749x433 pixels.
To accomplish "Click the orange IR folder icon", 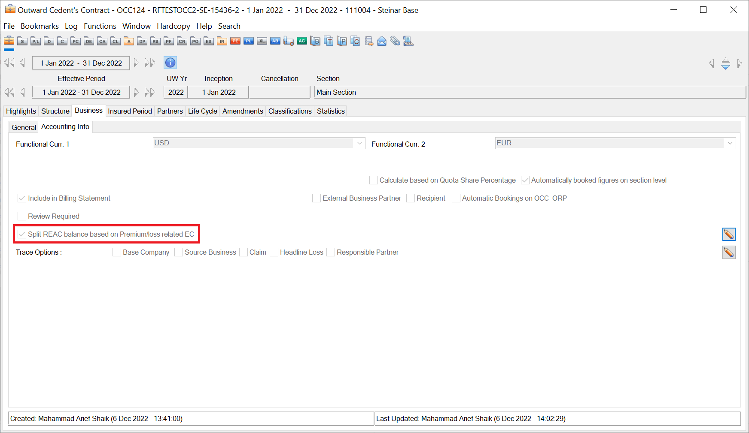I will pyautogui.click(x=222, y=41).
